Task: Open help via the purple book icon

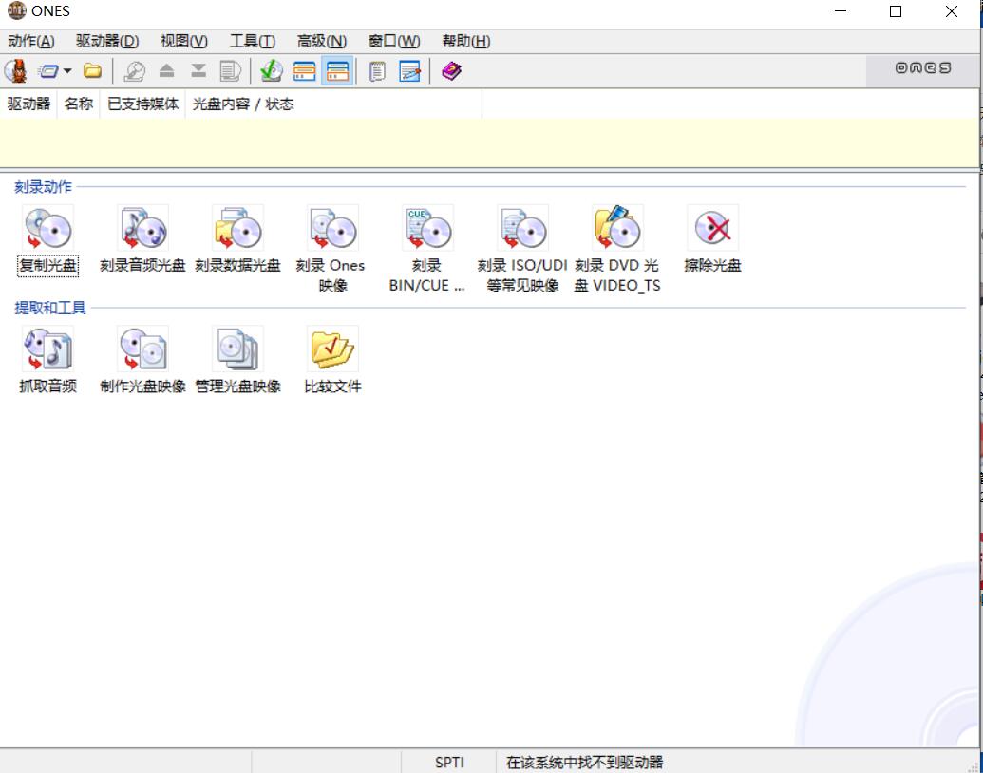Action: click(451, 71)
